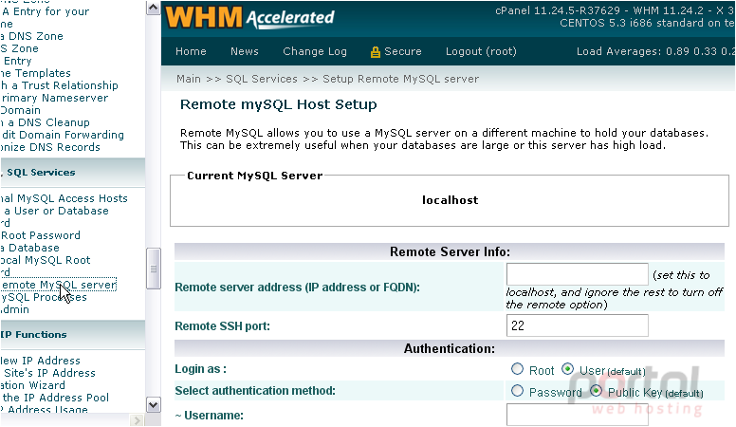Click the sidebar vertical scrollbar thumb

pyautogui.click(x=153, y=269)
